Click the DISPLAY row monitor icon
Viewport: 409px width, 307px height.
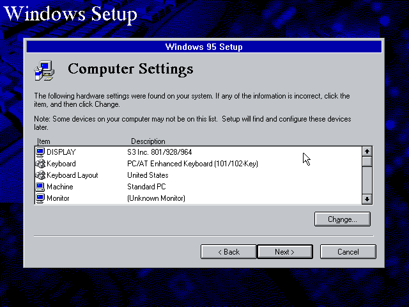coord(40,152)
